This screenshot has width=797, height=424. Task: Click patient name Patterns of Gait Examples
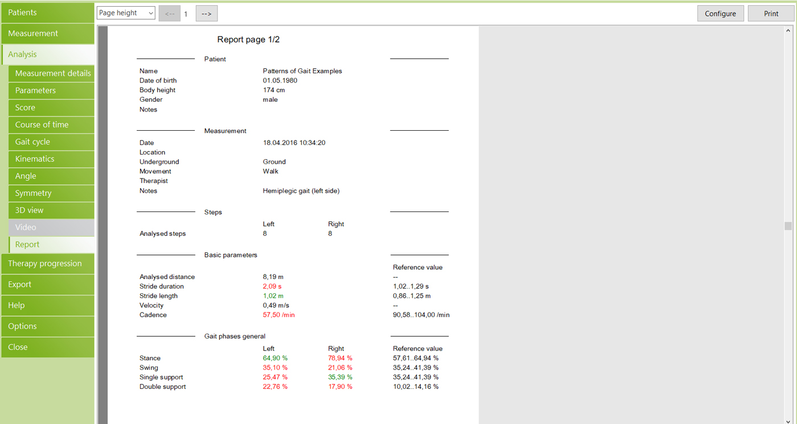(x=302, y=71)
